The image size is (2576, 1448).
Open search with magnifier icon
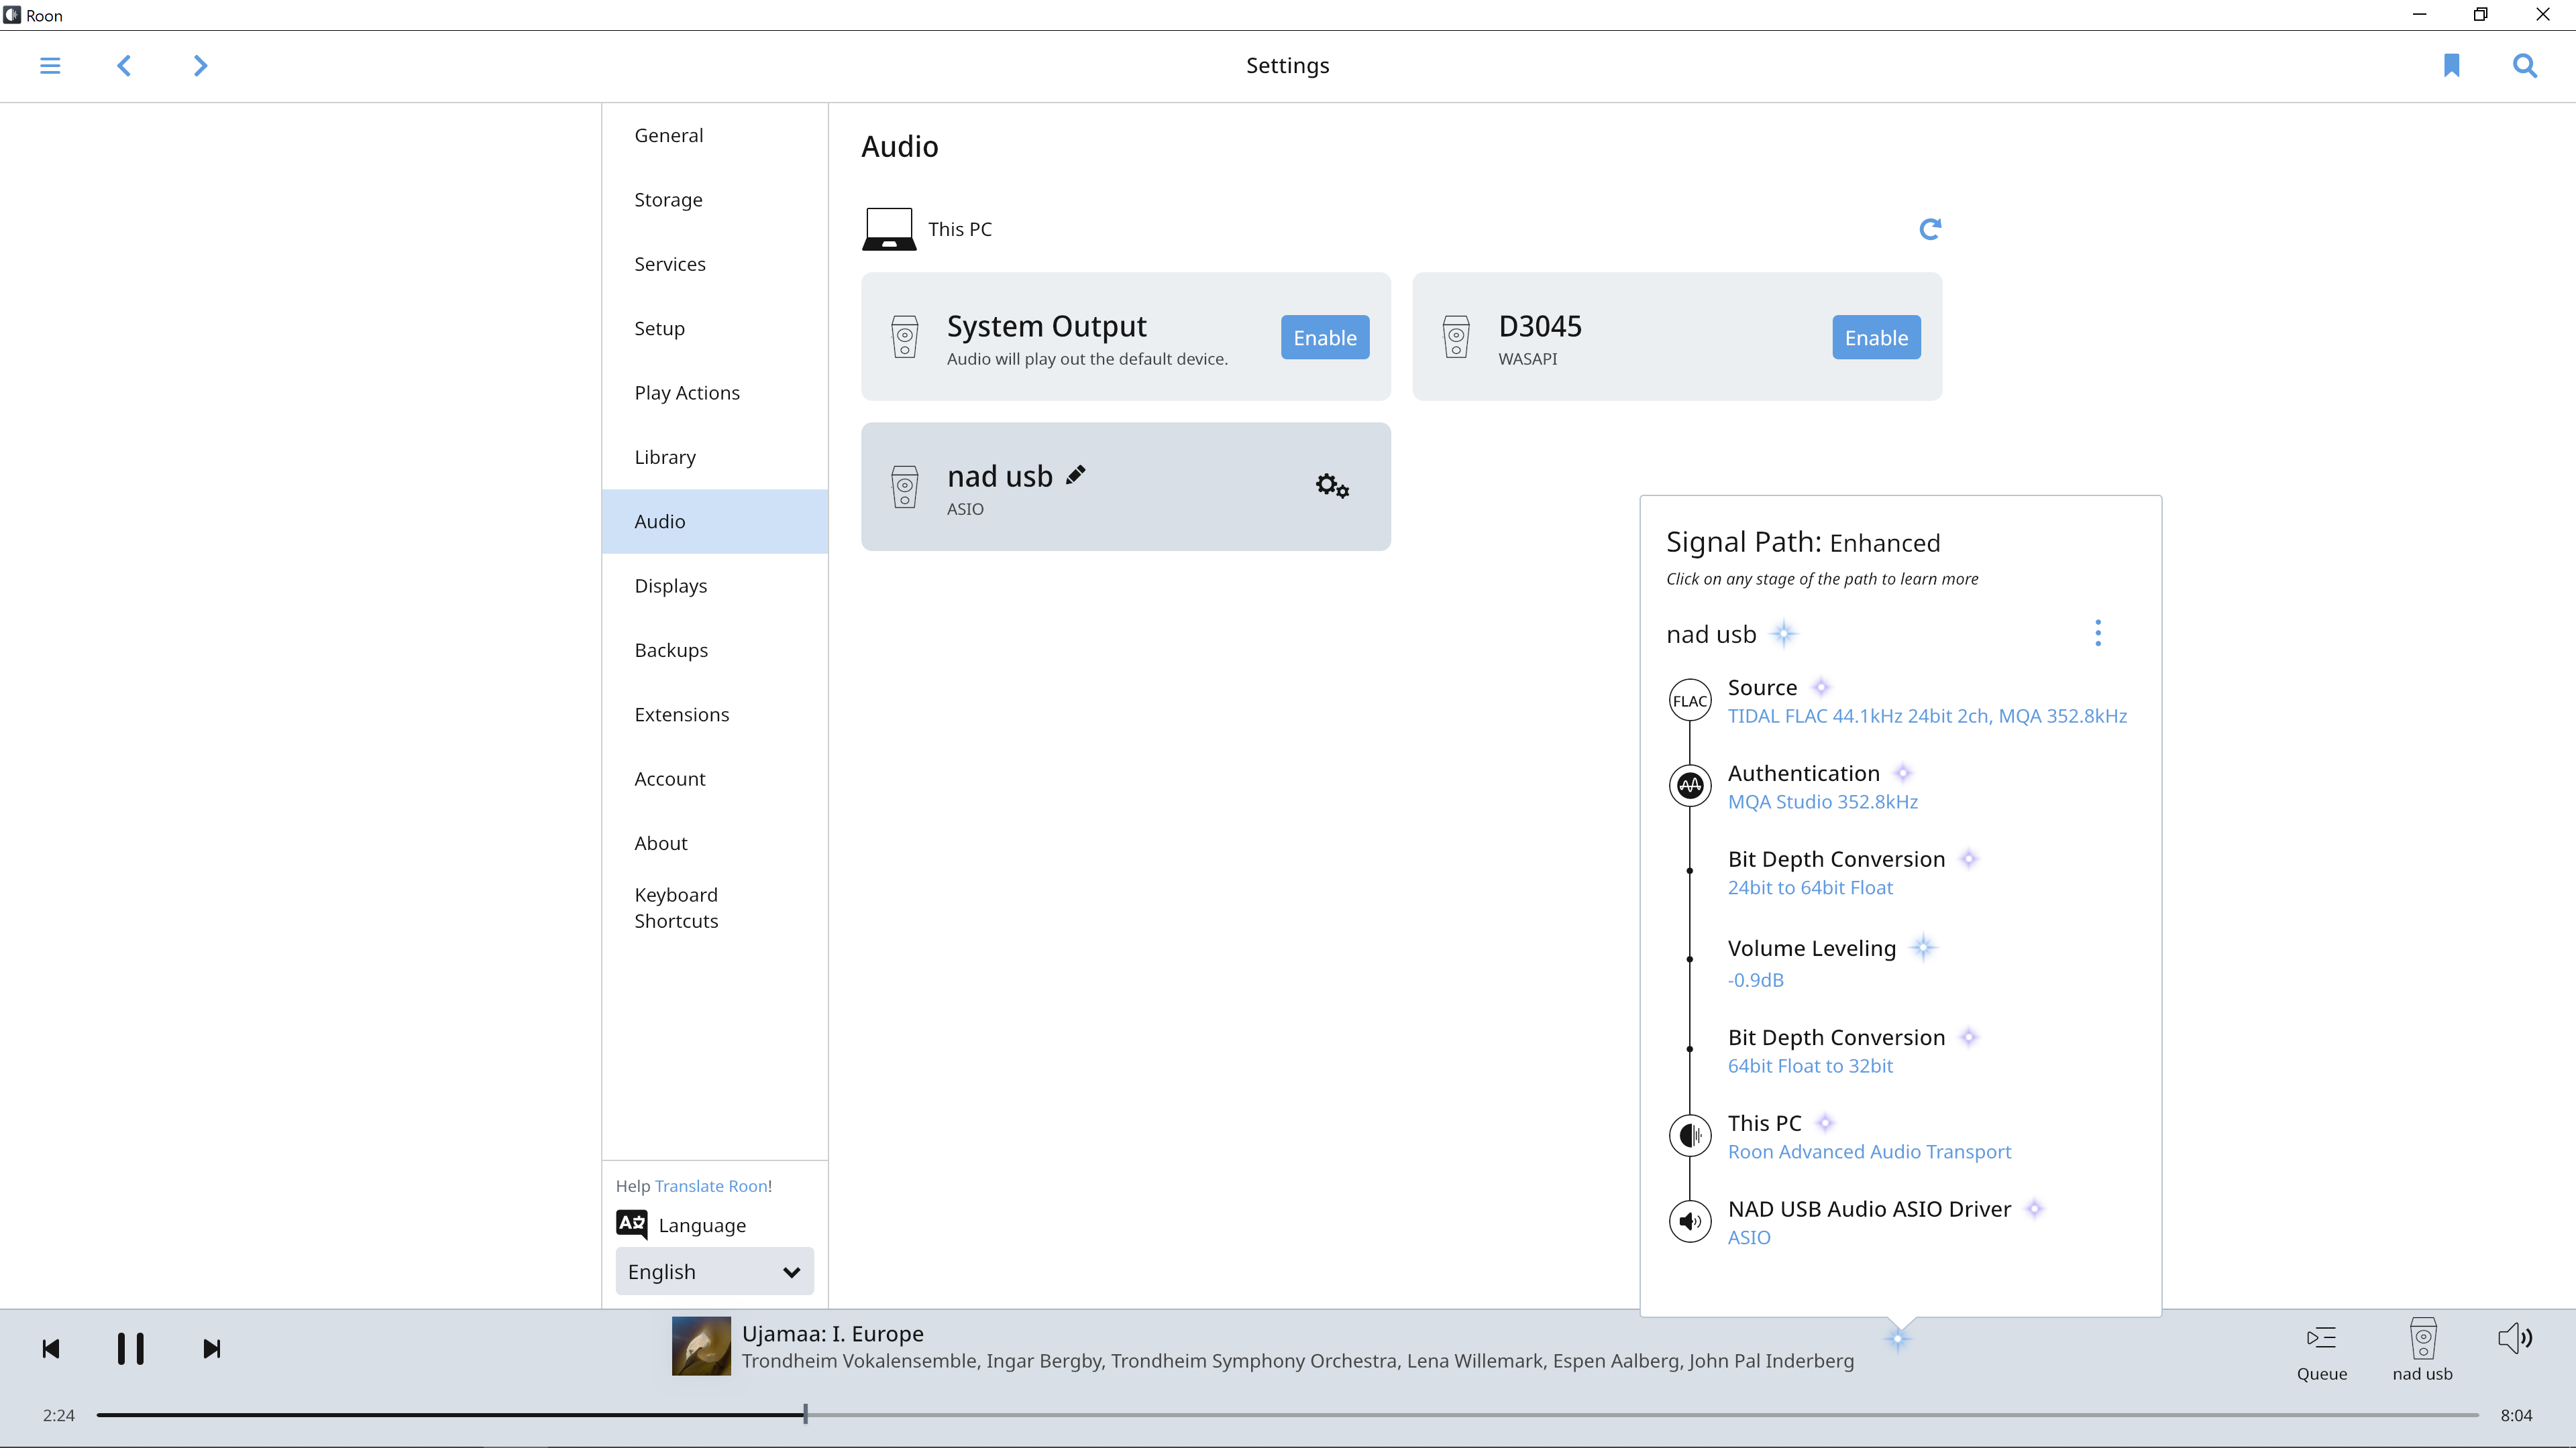coord(2524,66)
